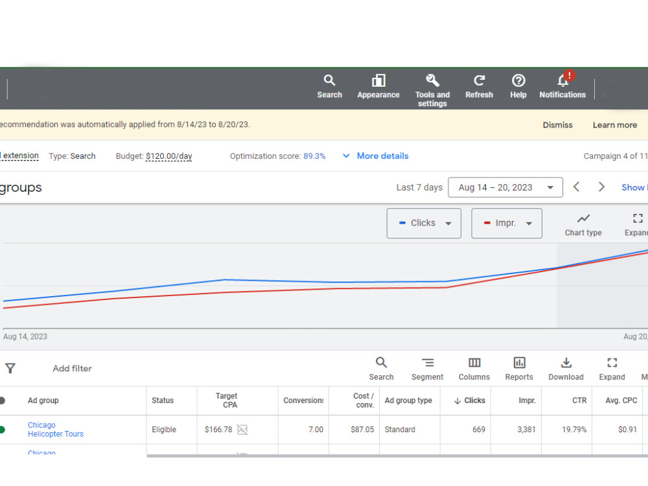
Task: Sort by Clicks column header
Action: (470, 400)
